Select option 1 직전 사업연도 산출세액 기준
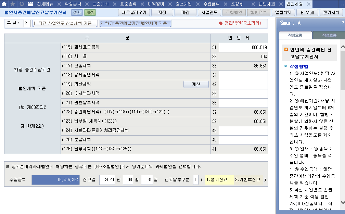The image size is (345, 214). [x=65, y=24]
